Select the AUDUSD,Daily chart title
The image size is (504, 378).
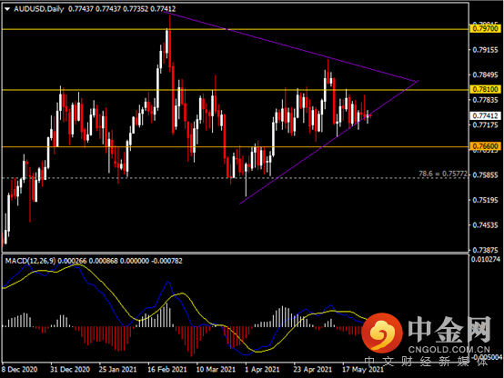(x=39, y=9)
